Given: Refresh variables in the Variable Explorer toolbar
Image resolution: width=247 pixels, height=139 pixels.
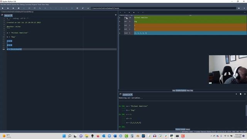Looking at the screenshot, I should 143,12.
